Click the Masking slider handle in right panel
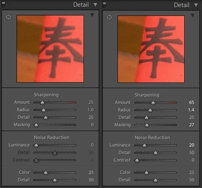Viewport: 202px width, 188px height. [x=147, y=125]
